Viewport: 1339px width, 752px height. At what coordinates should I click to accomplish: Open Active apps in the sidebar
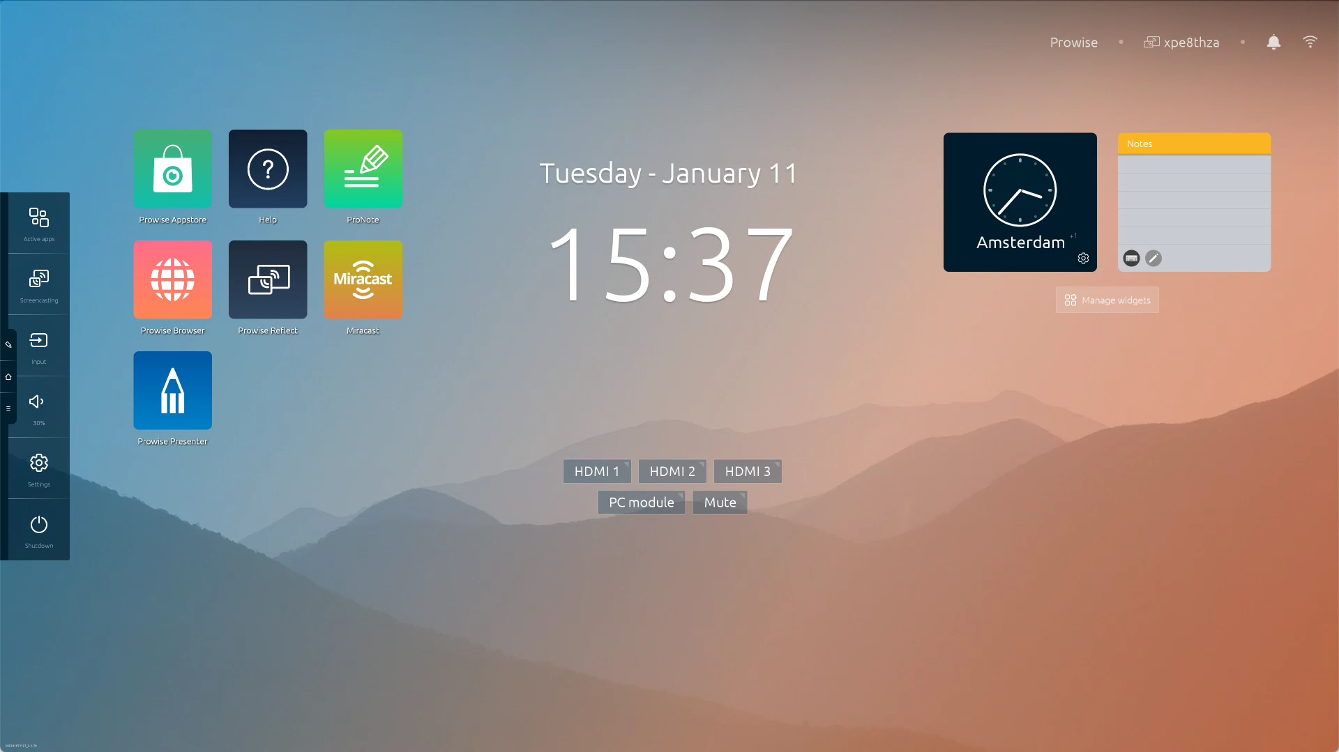point(39,224)
